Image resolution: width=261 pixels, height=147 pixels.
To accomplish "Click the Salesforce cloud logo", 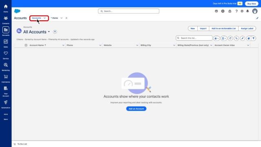I will point(17,11).
